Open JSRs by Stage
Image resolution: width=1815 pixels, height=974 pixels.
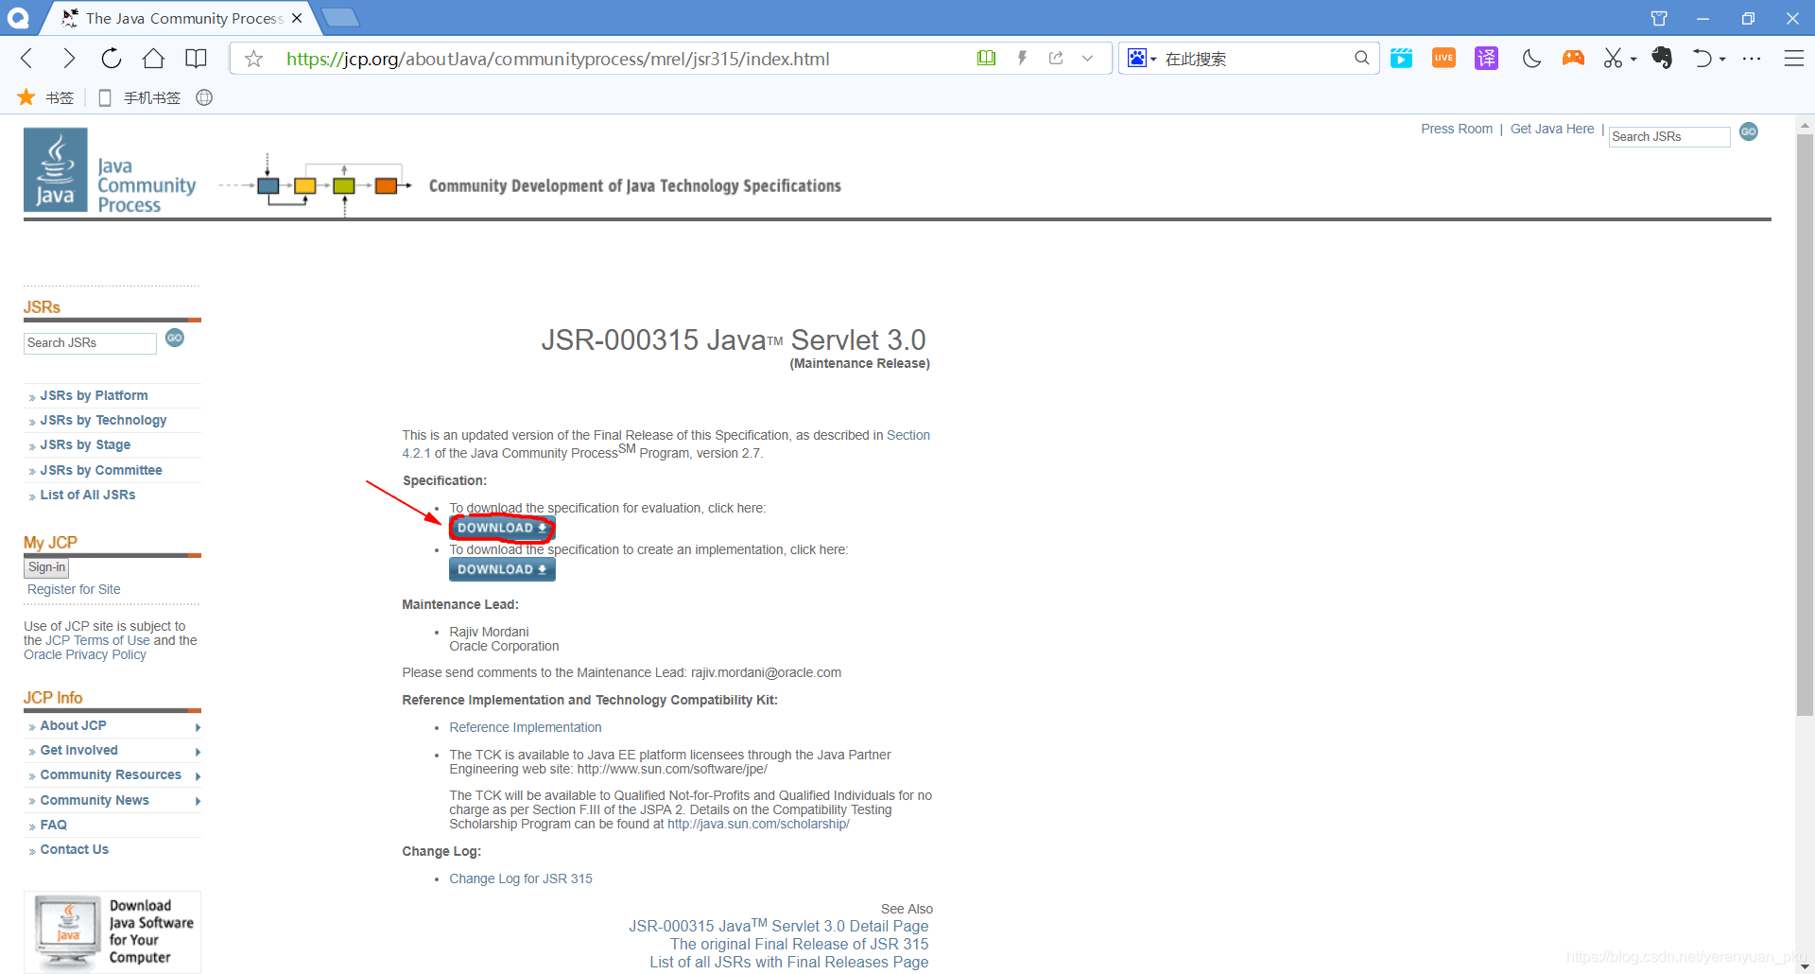[x=85, y=444]
